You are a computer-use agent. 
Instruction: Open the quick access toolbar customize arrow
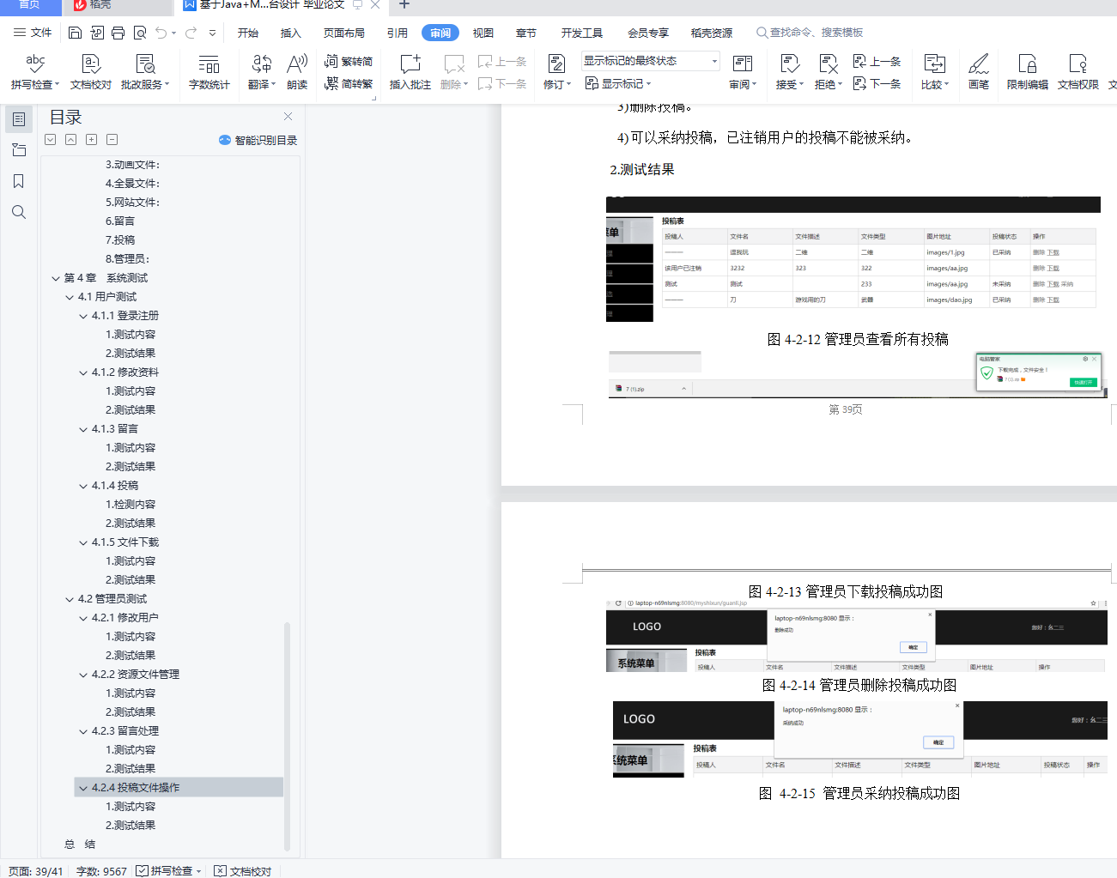point(212,33)
